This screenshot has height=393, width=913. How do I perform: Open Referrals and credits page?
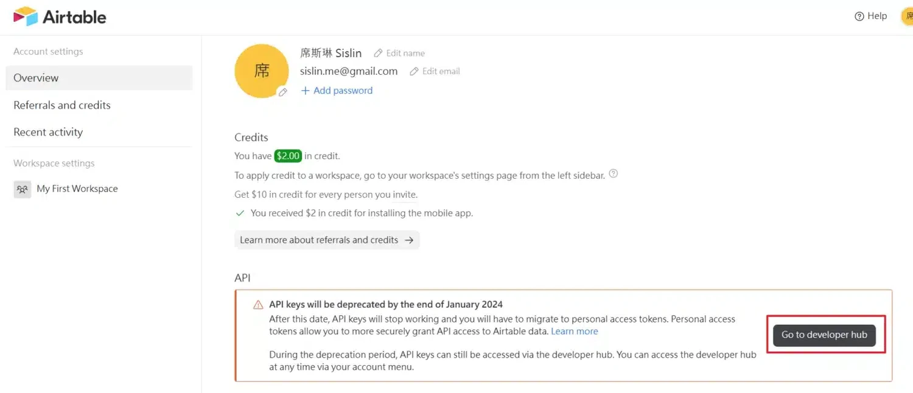tap(62, 105)
